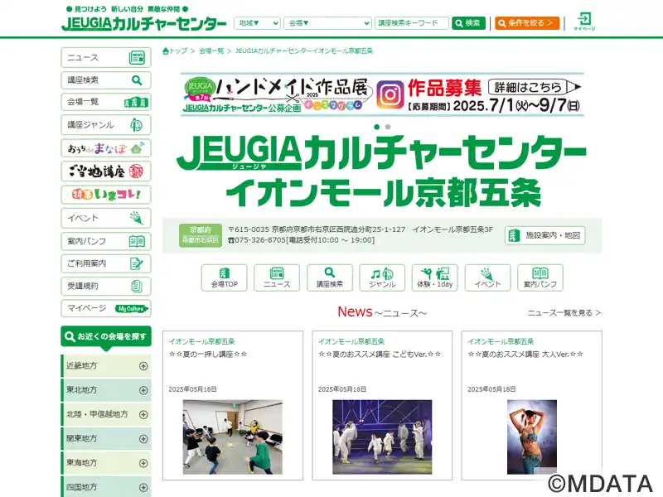The height and width of the screenshot is (497, 663).
Task: Open マイページ My Culture sidebar item
Action: click(106, 308)
